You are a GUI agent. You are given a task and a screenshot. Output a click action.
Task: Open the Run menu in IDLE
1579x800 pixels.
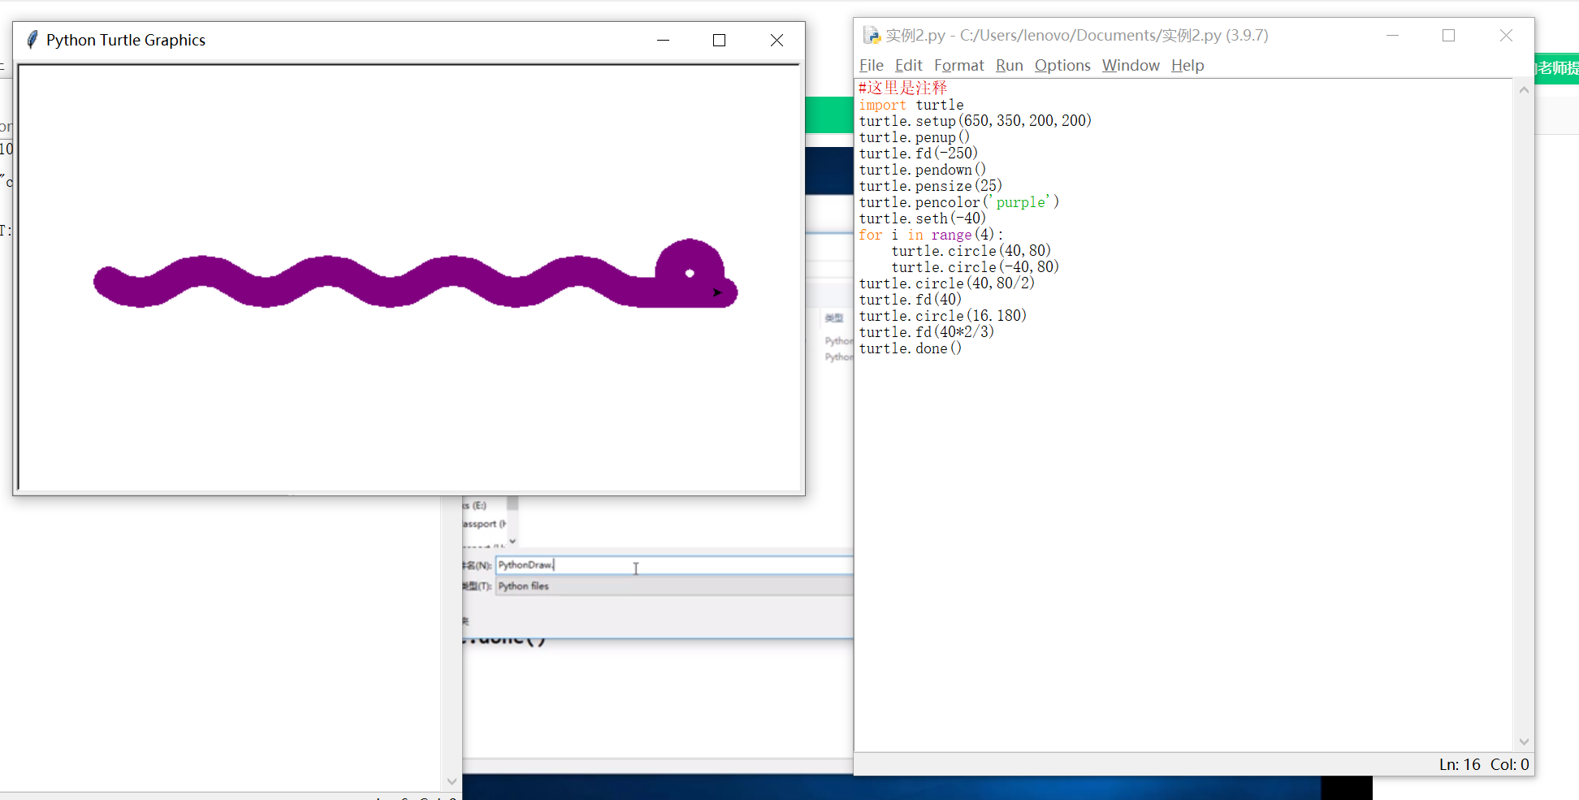point(1010,65)
